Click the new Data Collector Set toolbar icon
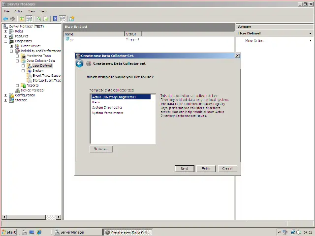This screenshot has height=236, width=315. (72, 19)
